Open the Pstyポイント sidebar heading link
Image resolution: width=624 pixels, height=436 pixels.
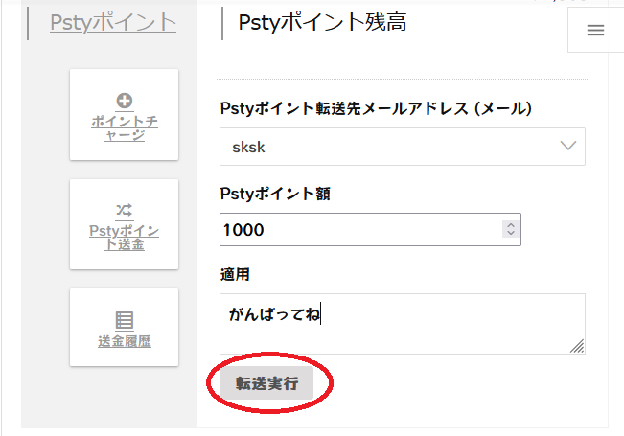[113, 22]
